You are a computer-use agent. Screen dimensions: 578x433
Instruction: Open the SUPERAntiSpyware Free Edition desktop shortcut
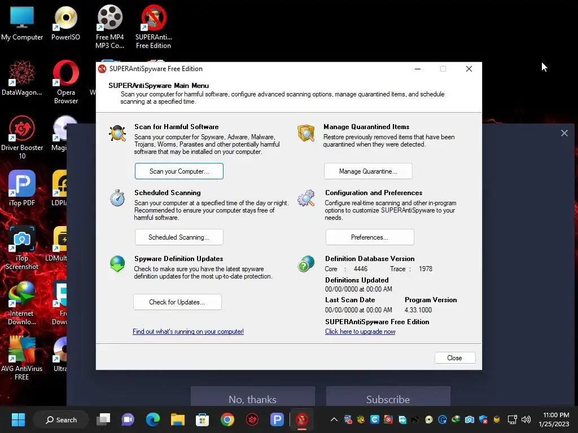click(154, 27)
